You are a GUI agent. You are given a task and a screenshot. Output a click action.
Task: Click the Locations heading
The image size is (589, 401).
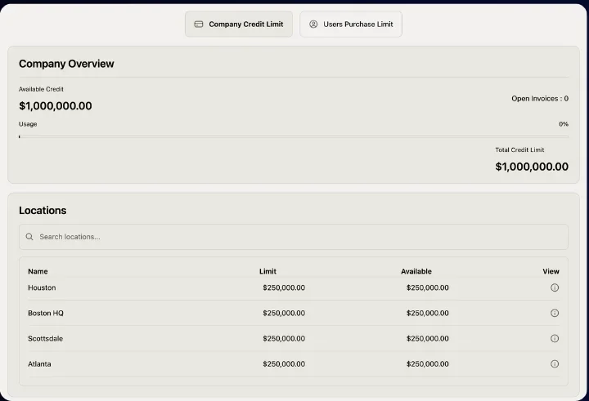[x=43, y=211]
